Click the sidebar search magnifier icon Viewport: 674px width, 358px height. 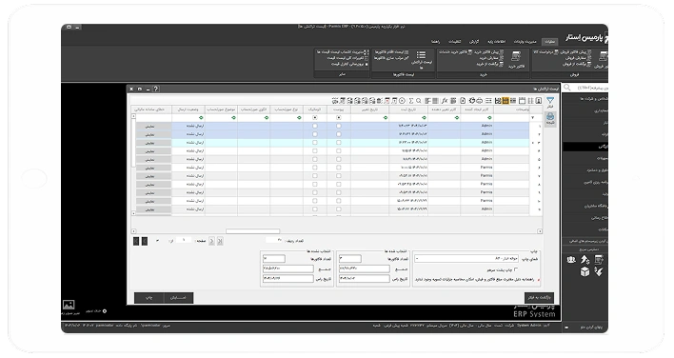(567, 88)
